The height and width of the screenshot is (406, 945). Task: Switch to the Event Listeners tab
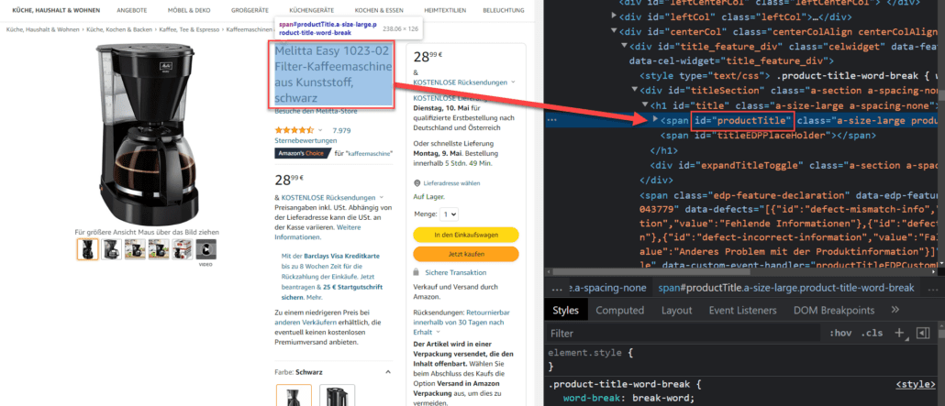coord(742,310)
